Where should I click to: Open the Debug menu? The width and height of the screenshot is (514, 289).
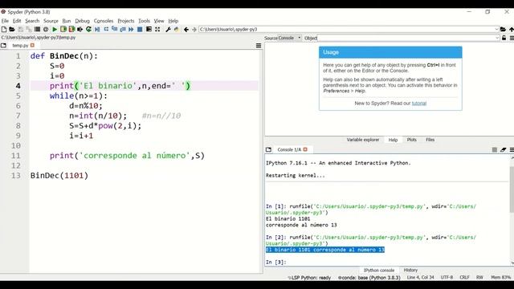pos(82,21)
